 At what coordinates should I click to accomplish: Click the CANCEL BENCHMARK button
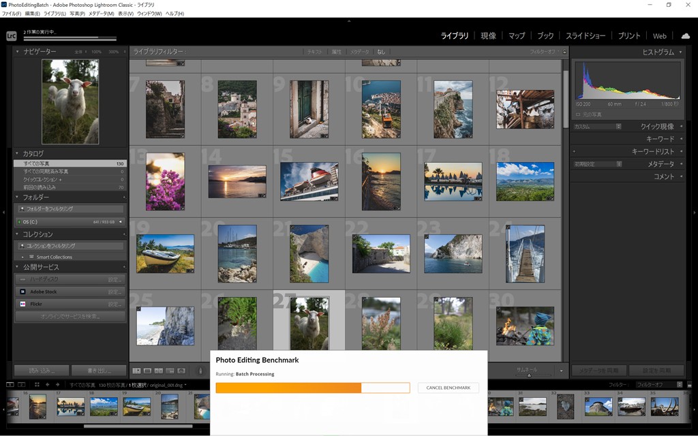[448, 388]
